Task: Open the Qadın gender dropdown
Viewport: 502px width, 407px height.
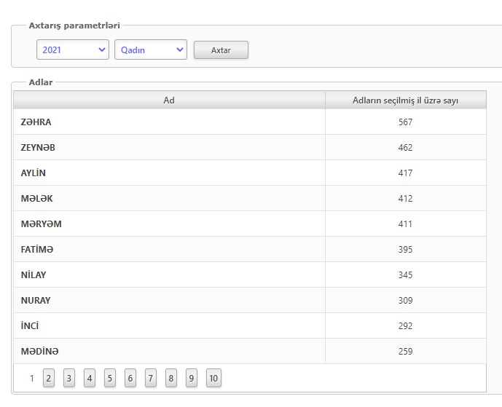Action: tap(151, 50)
